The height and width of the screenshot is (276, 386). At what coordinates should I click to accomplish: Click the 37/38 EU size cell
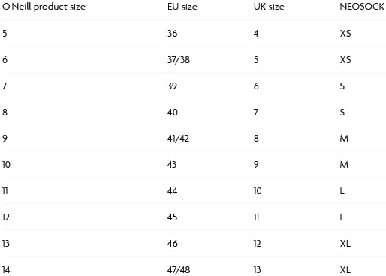pyautogui.click(x=179, y=60)
